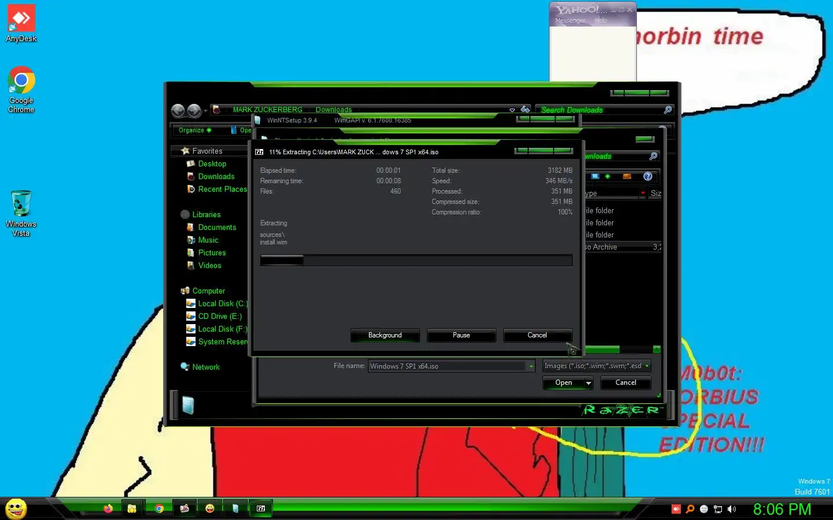Open Chrome from the taskbar
This screenshot has height=520, width=833.
click(159, 508)
